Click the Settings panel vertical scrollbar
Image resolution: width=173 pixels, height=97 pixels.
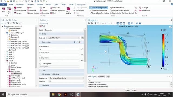tap(85, 46)
